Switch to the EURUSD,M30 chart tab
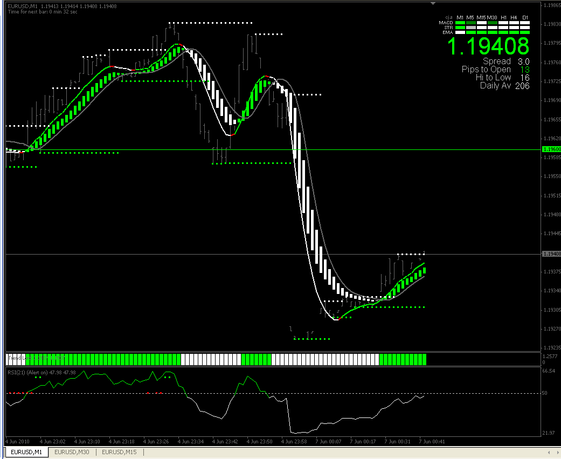Image resolution: width=561 pixels, height=459 pixels. pos(72,452)
